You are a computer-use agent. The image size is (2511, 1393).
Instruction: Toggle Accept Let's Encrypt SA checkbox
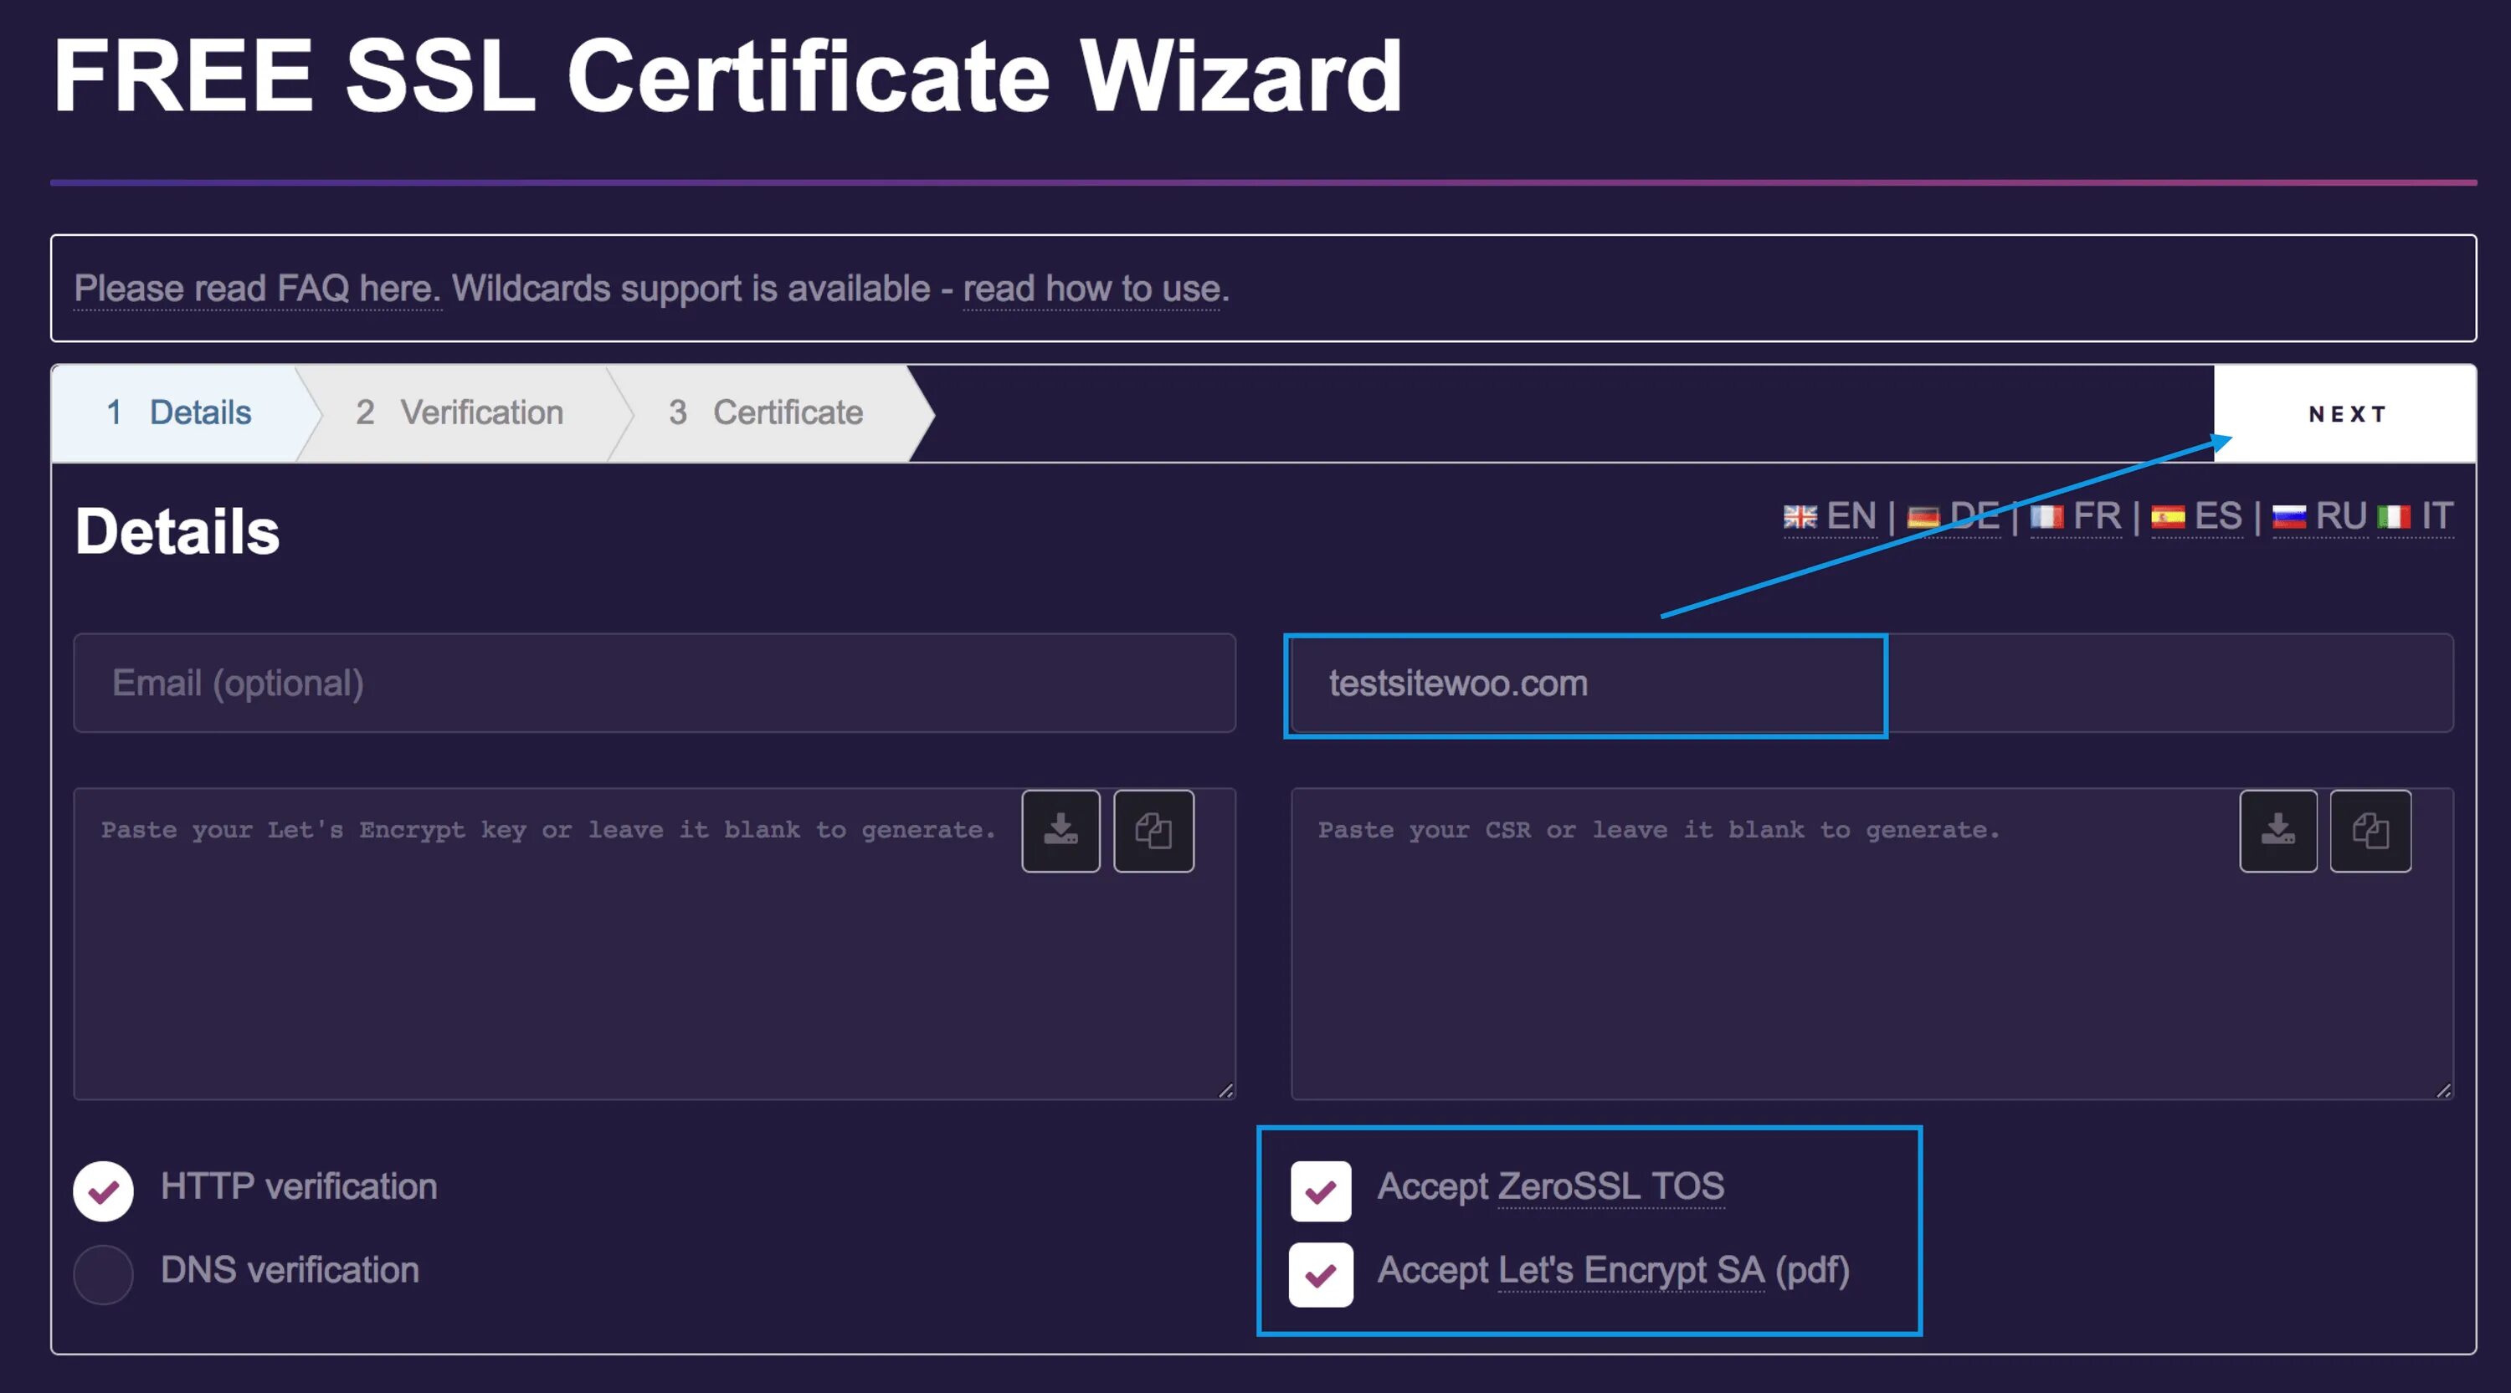1321,1274
